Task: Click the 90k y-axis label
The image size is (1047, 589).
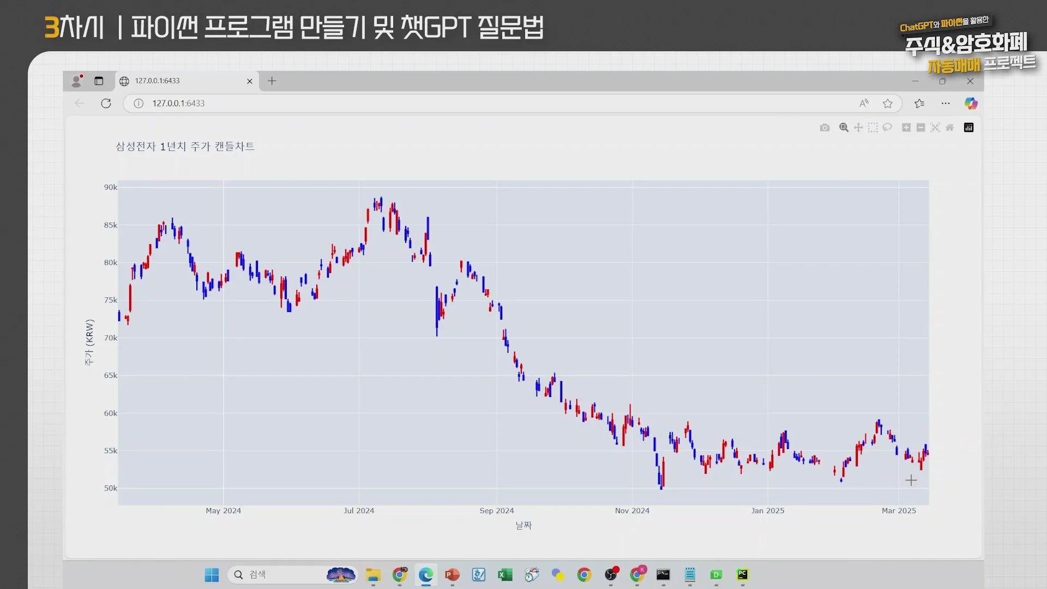Action: (111, 187)
